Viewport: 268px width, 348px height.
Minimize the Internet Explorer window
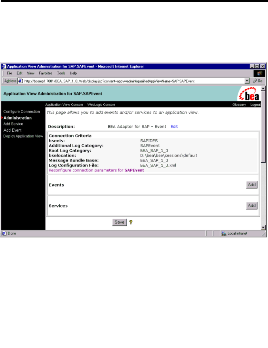pyautogui.click(x=252, y=66)
